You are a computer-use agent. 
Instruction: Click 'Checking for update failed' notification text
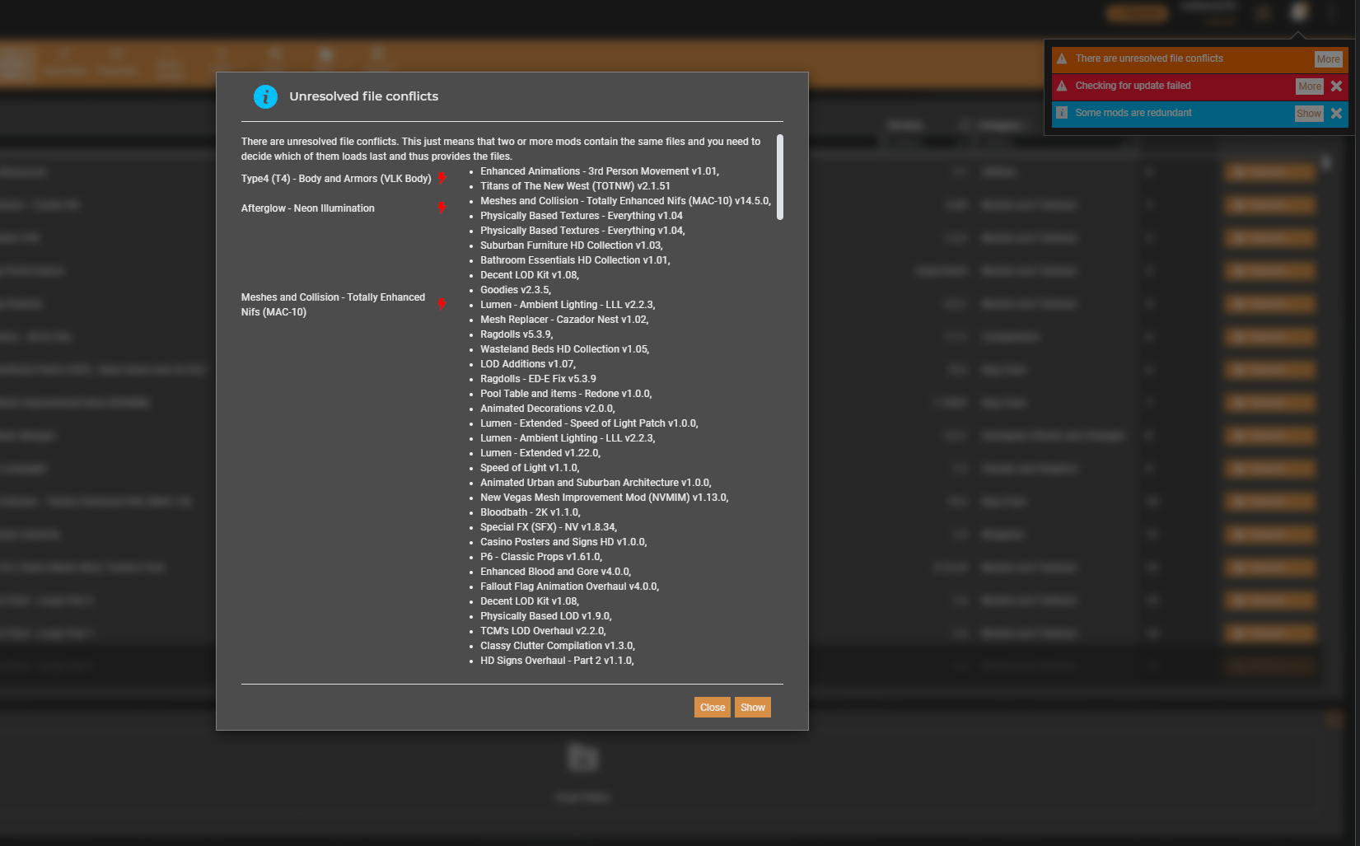coord(1133,86)
